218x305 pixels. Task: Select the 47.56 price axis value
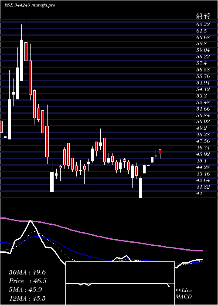[203, 142]
